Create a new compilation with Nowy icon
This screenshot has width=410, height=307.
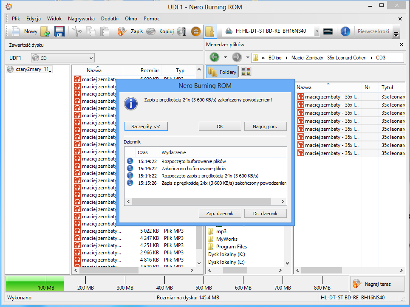click(x=24, y=31)
